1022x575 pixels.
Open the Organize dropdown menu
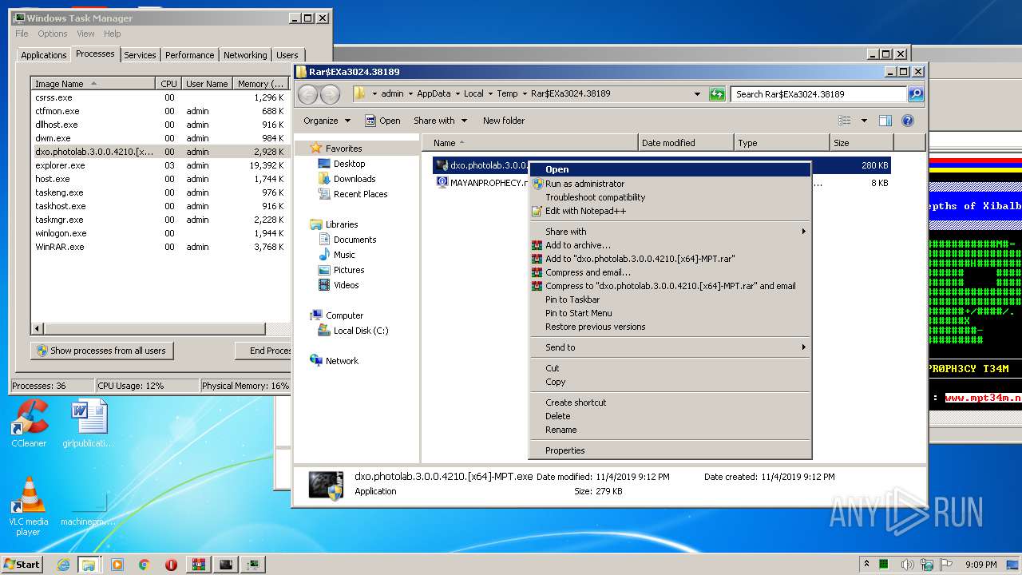click(x=327, y=121)
